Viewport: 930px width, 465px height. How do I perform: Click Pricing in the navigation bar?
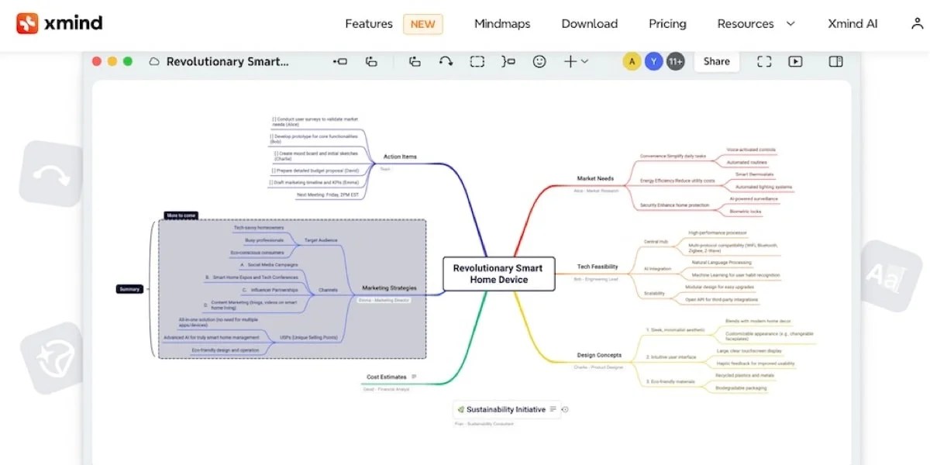pos(666,24)
